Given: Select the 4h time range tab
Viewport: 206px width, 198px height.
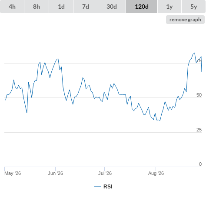Looking at the screenshot, I should point(12,7).
